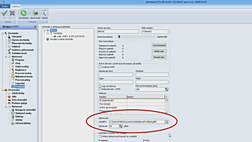
Task: Select Virtuální a online terminály node
Action: (x=61, y=39)
